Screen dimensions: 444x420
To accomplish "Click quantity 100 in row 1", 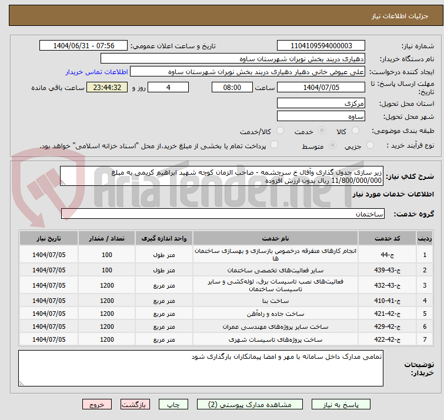I will [x=107, y=255].
